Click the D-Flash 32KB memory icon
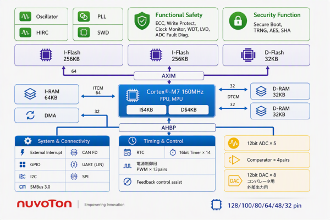The image size is (330, 220). click(248, 55)
